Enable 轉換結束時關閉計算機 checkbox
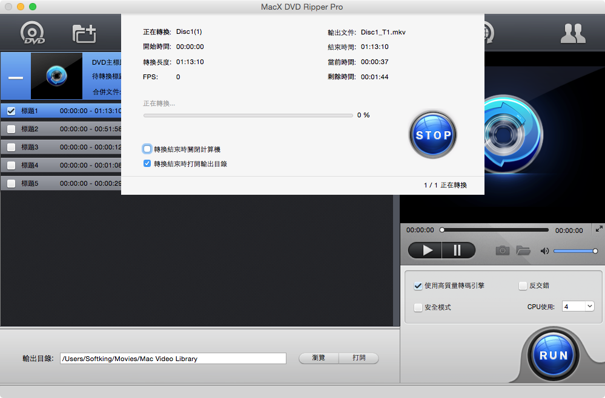 pyautogui.click(x=147, y=149)
